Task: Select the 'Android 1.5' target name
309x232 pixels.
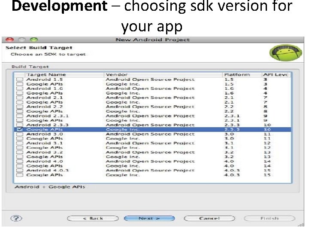Action: 45,79
